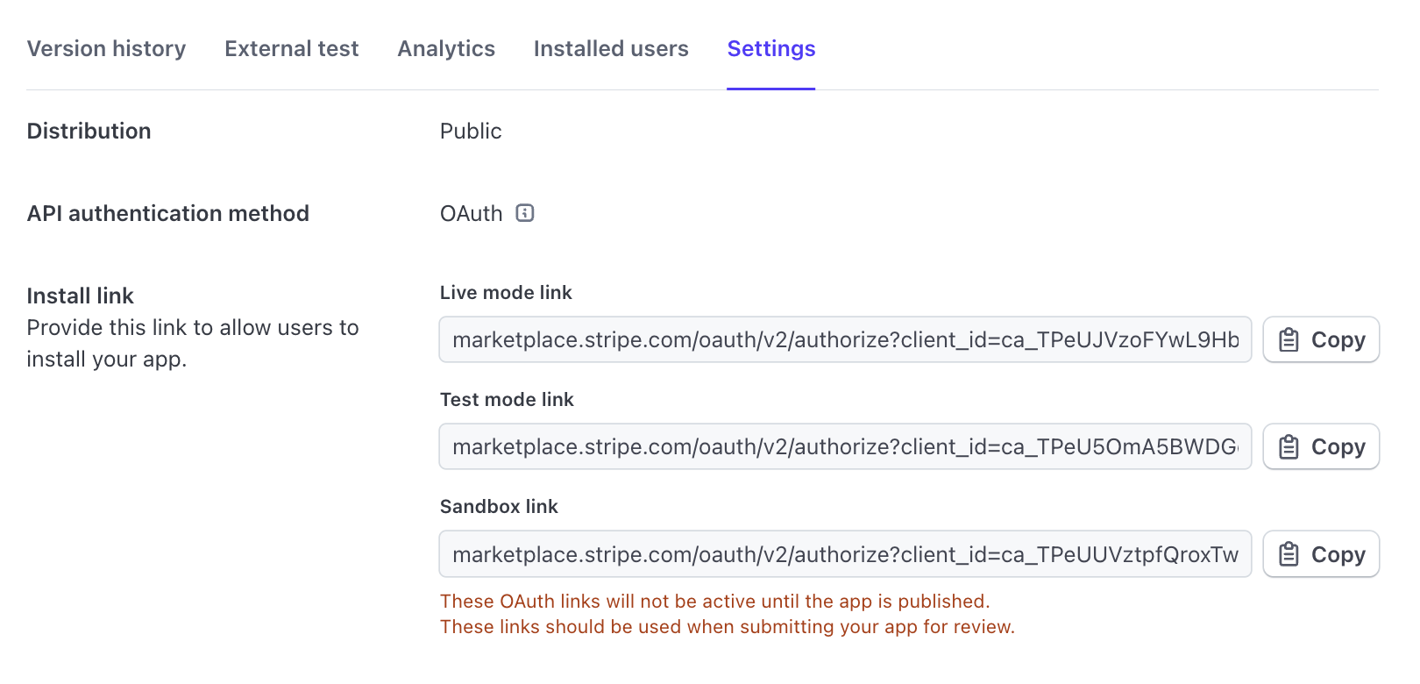1420x684 pixels.
Task: Click the Live mode link label
Action: point(506,293)
